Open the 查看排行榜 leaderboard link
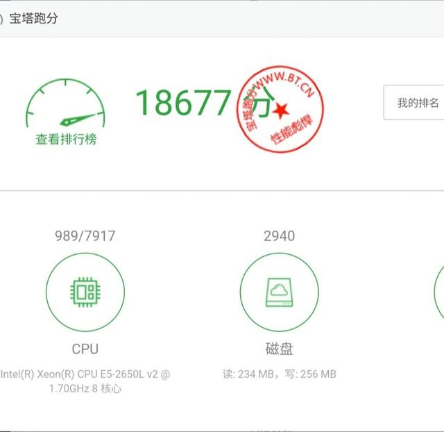The height and width of the screenshot is (432, 444). (x=67, y=139)
